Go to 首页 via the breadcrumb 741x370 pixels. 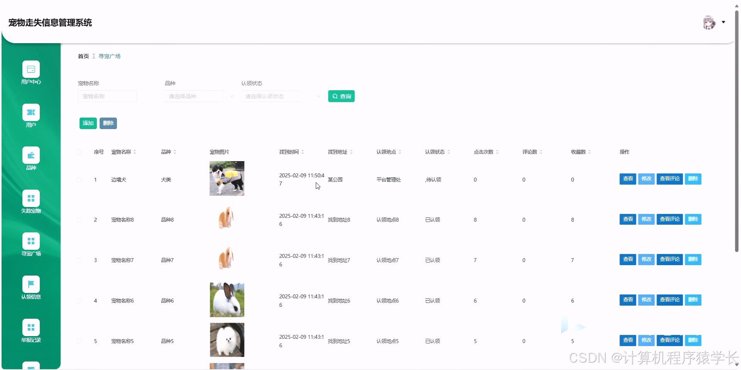[83, 56]
